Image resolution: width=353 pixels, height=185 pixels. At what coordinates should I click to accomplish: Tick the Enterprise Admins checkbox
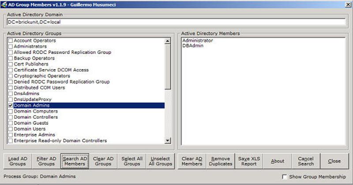point(10,135)
